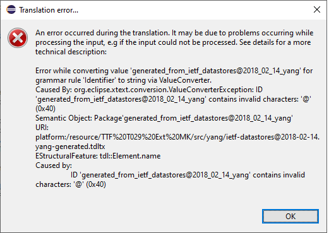The height and width of the screenshot is (233, 329).
Task: Click the 'EStructuralFeature: tdl::Element.name' line
Action: pos(98,156)
